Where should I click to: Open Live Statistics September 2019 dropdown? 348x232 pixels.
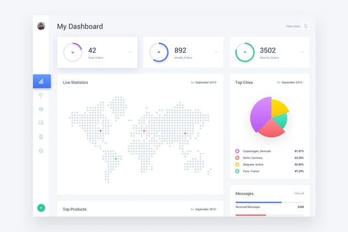pos(204,82)
